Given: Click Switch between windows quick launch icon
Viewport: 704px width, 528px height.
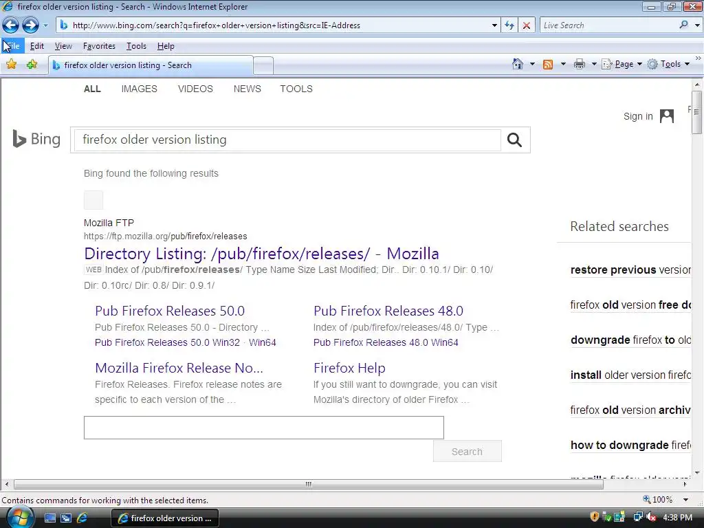Looking at the screenshot, I should (66, 518).
